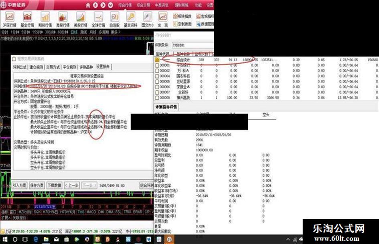The width and height of the screenshot is (379, 244).
Task: Open the 设置报告 tab
Action: pos(103,67)
